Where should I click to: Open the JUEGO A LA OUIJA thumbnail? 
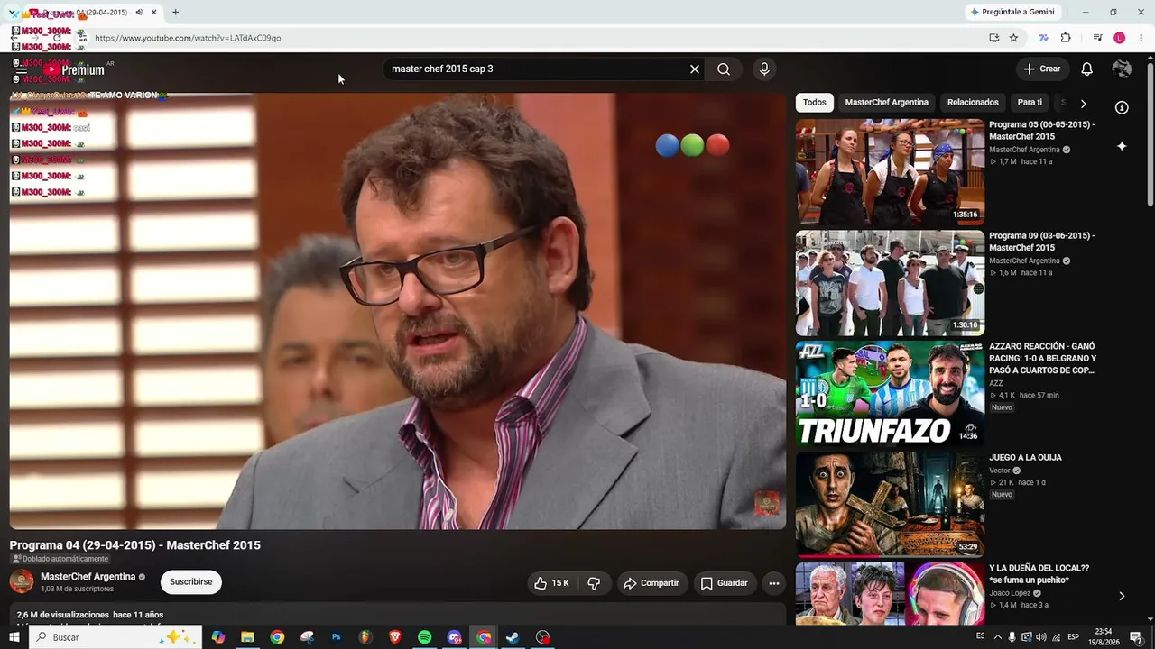pos(890,505)
